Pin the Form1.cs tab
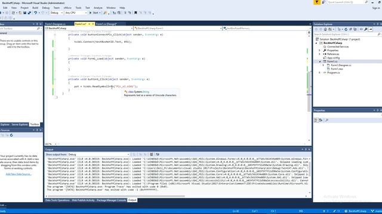Screen dimensions: 382x214 (x=89, y=24)
